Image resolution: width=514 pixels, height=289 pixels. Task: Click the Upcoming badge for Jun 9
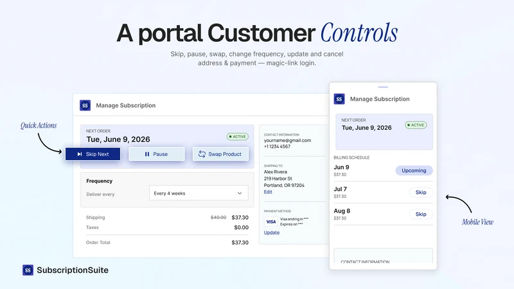[414, 170]
